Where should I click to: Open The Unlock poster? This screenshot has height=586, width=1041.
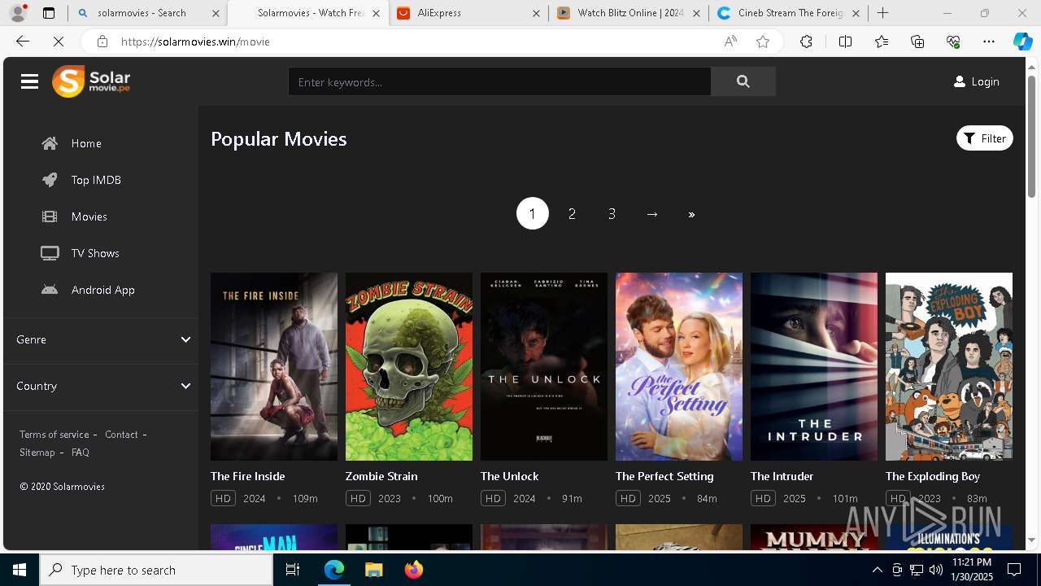(544, 366)
